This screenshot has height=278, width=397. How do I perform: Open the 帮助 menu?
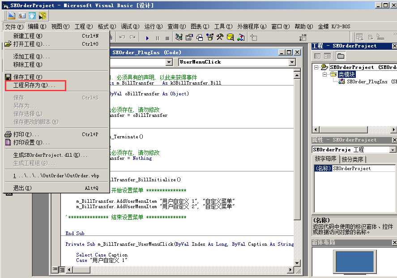tap(303, 26)
